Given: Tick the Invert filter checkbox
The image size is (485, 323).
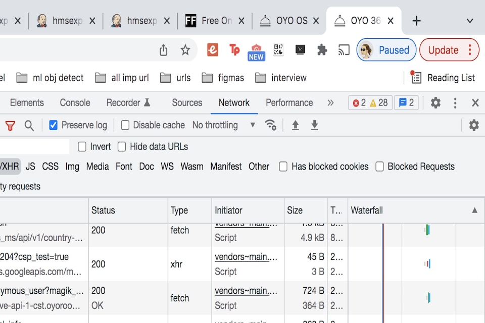Looking at the screenshot, I should [82, 147].
